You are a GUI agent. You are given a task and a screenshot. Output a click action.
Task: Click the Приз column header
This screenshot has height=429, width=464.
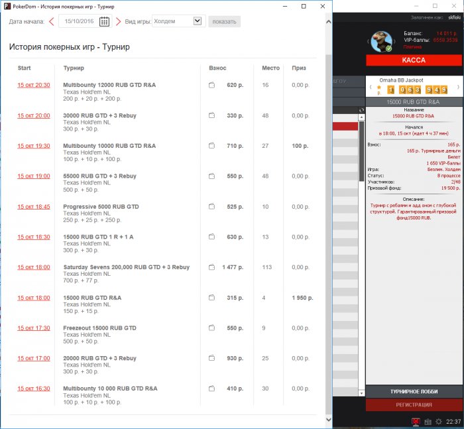click(299, 68)
